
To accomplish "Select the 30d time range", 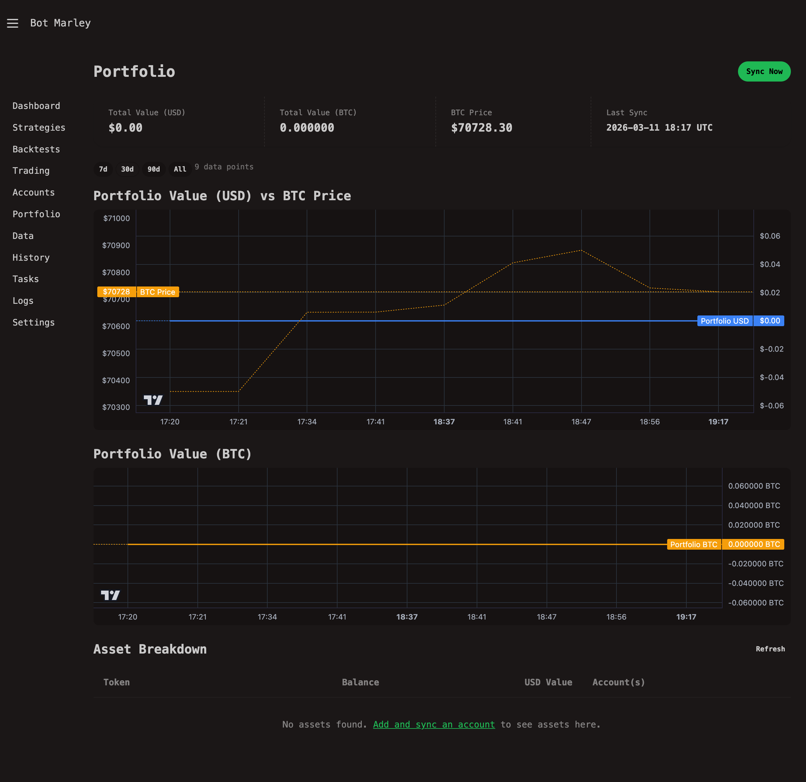I will [x=128, y=169].
